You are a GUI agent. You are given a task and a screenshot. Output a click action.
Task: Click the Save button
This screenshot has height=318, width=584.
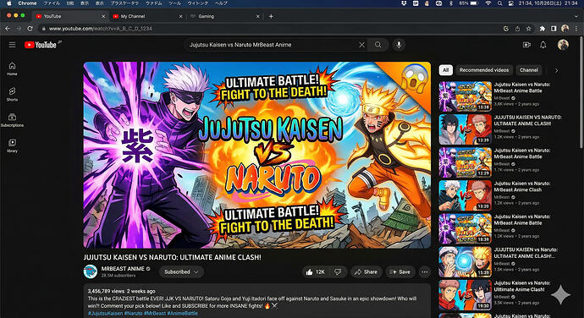tap(400, 271)
